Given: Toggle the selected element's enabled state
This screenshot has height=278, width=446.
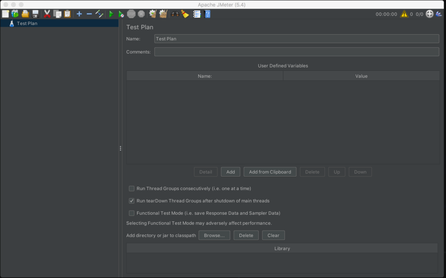Looking at the screenshot, I should 99,14.
